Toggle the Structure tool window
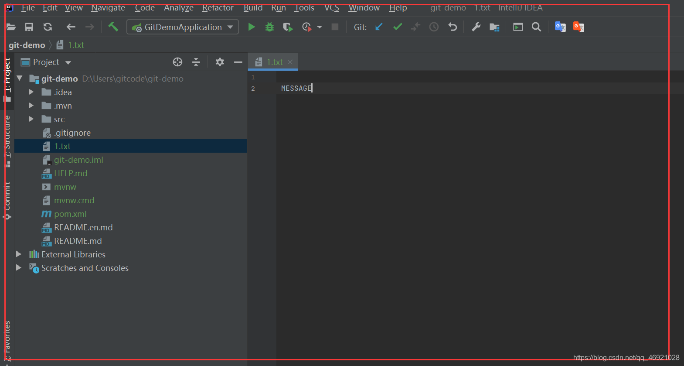Image resolution: width=684 pixels, height=366 pixels. [x=7, y=141]
